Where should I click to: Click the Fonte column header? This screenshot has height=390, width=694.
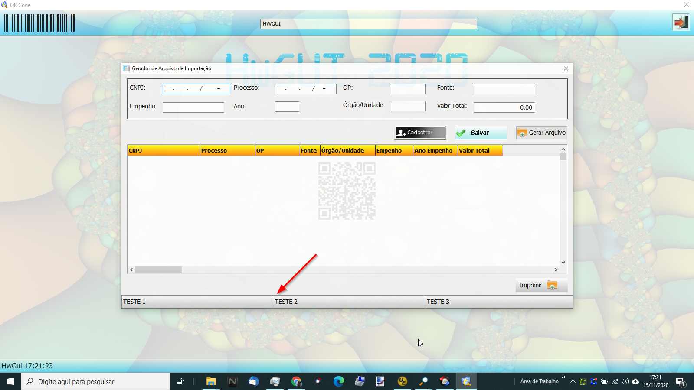[x=310, y=150]
